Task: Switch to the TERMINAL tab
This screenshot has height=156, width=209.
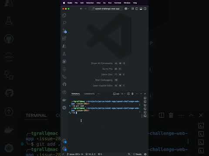Action: 76,94
